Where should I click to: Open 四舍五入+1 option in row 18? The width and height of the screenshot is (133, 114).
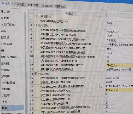[x=120, y=90]
